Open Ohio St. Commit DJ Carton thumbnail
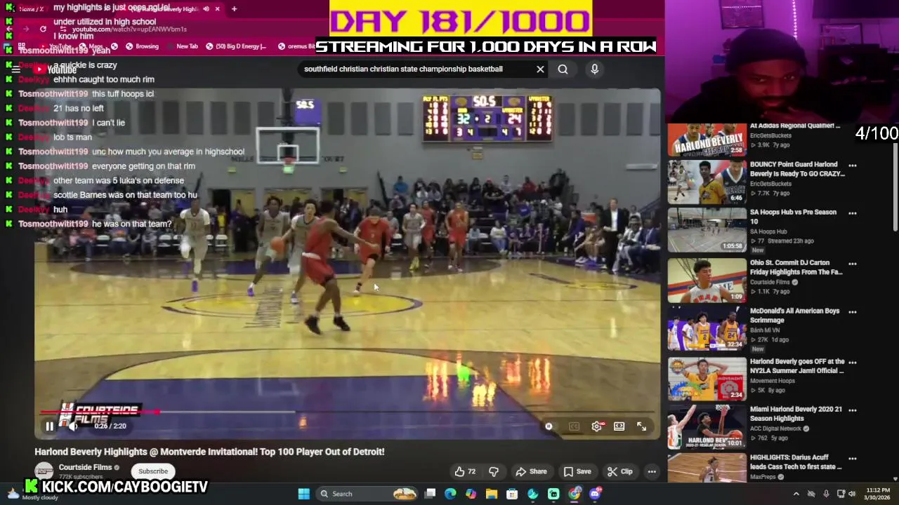This screenshot has height=505, width=899. click(x=707, y=281)
